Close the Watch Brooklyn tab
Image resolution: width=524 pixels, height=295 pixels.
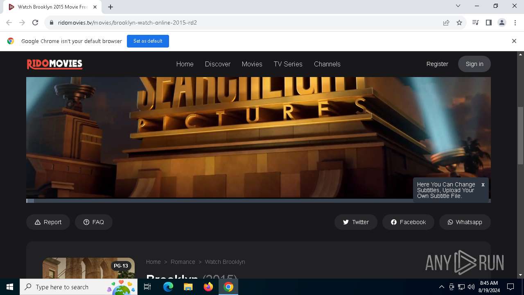click(95, 7)
